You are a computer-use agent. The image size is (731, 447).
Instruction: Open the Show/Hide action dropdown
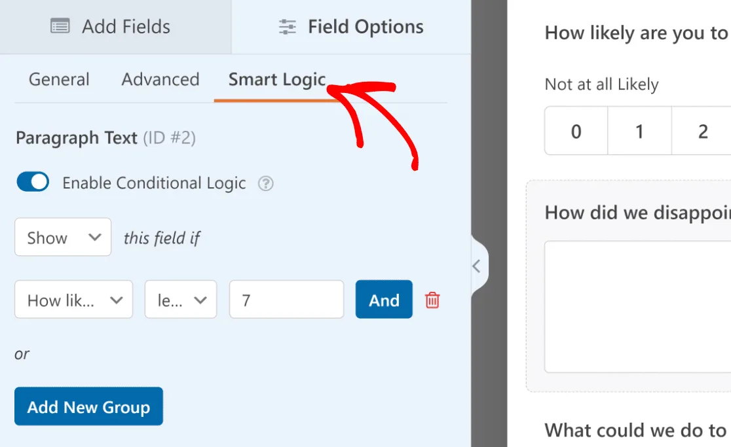(63, 237)
